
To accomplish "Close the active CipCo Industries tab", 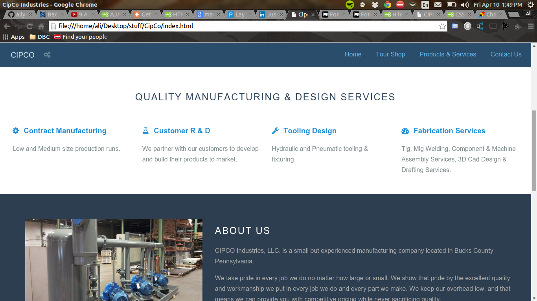I will (313, 15).
